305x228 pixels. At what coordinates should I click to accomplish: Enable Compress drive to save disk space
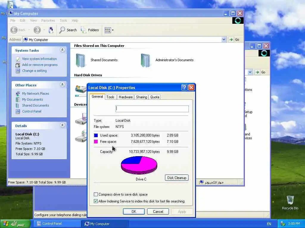point(96,194)
